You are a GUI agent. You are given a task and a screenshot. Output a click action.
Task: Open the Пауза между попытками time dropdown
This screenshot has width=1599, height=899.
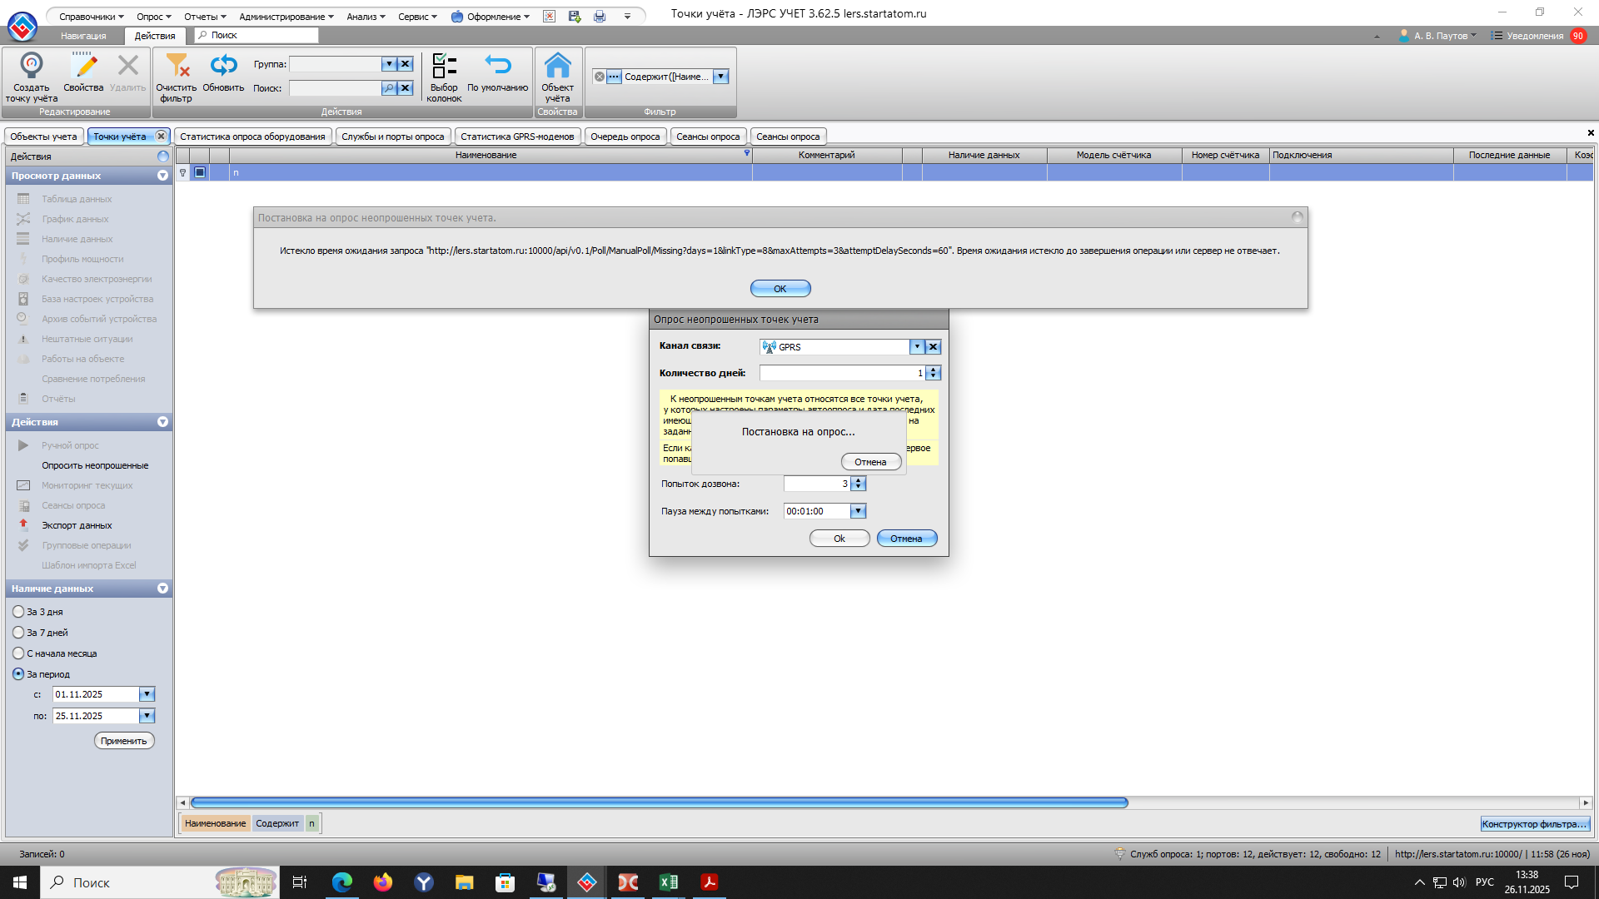[858, 511]
